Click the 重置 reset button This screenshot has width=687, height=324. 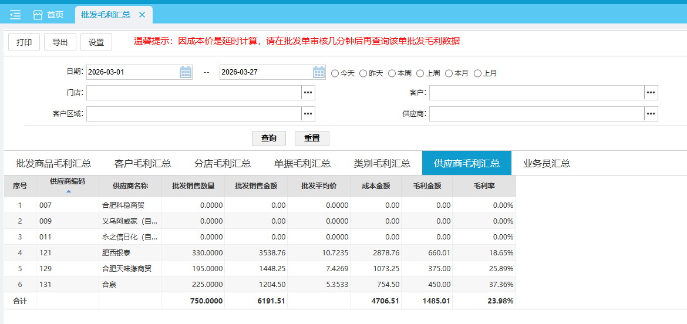312,139
